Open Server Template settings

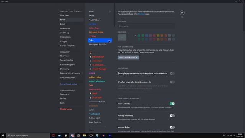tap(67, 46)
